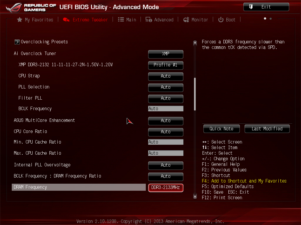Screen dimensions: 301x225
Task: Select the Ai Overclock Tuner label
Action: click(x=35, y=53)
